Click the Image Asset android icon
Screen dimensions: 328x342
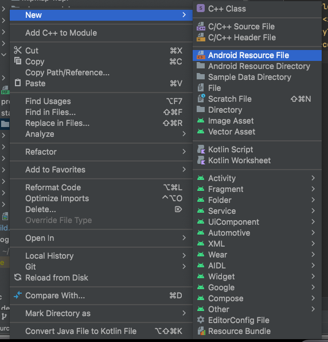click(201, 120)
